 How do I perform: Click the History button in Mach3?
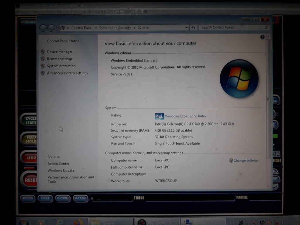[x=28, y=198]
